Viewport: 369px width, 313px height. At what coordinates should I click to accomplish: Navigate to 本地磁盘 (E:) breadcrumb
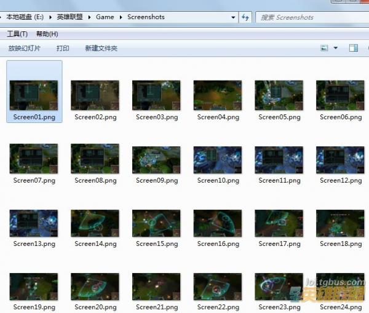25,17
